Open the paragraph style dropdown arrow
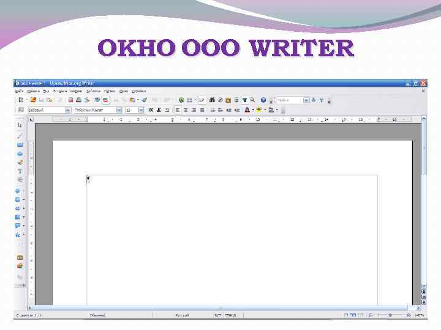The width and height of the screenshot is (441, 330). tap(67, 110)
